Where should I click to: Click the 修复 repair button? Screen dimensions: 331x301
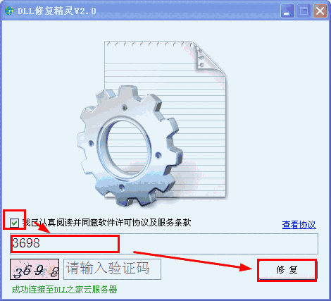click(x=287, y=270)
